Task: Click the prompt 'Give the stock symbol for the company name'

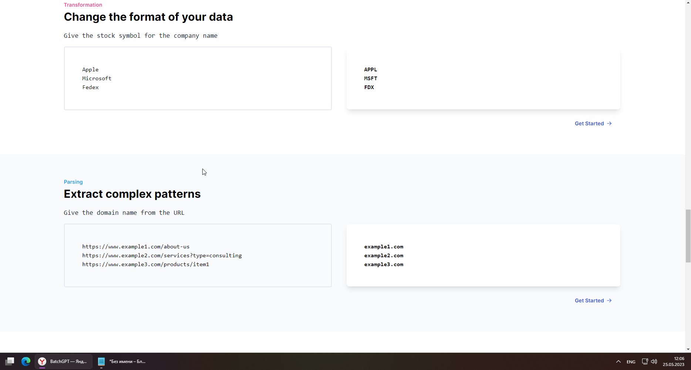Action: 141,35
